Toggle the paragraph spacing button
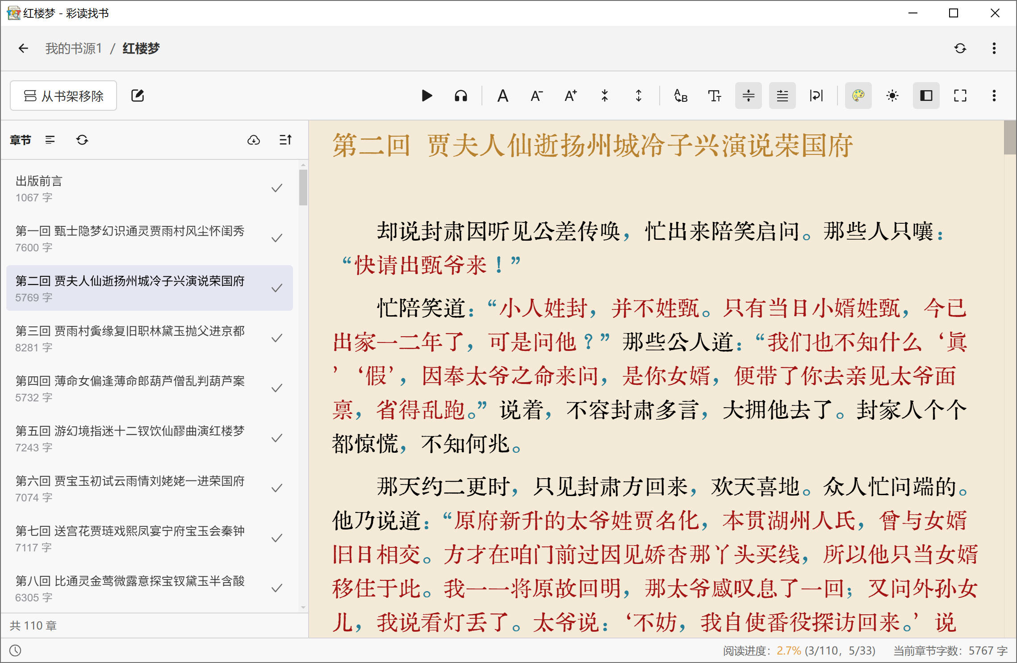The image size is (1017, 663). pos(748,96)
